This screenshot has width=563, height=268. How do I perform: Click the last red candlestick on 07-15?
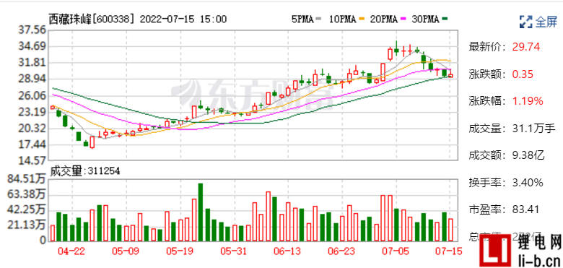pyautogui.click(x=450, y=75)
